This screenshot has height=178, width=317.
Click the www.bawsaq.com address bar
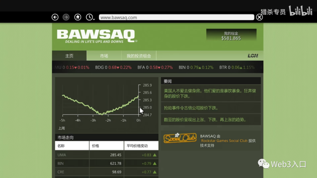pyautogui.click(x=176, y=17)
